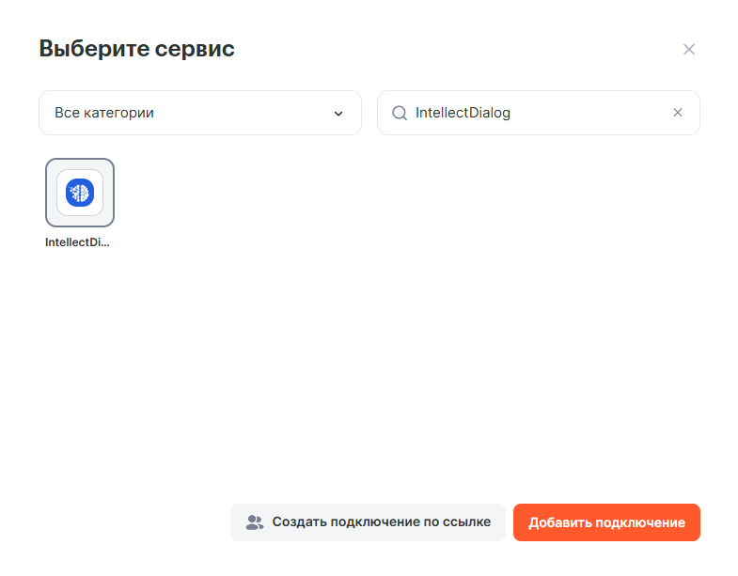The width and height of the screenshot is (738, 576).
Task: Click the gray link connection button label
Action: (381, 522)
